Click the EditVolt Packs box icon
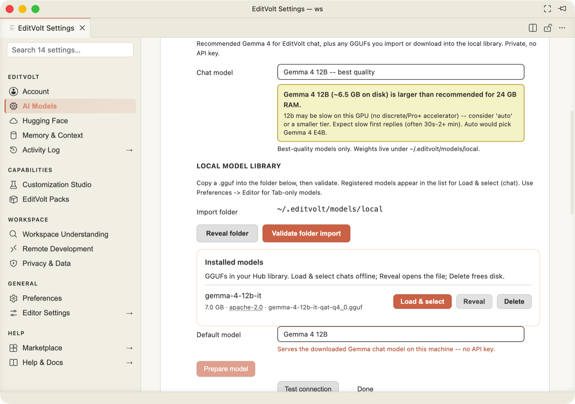 [x=14, y=199]
